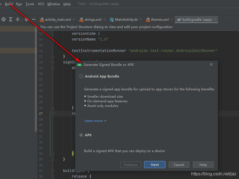Click the Cancel button
The width and height of the screenshot is (239, 179).
[179, 165]
